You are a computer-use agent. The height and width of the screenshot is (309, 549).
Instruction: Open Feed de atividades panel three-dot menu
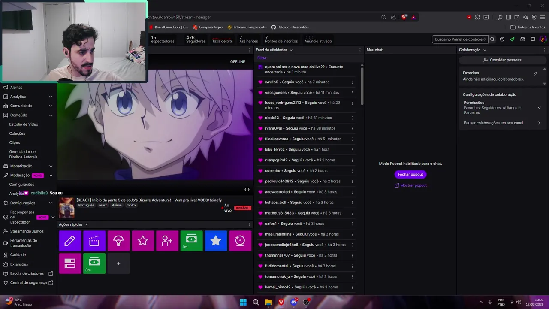tap(360, 50)
